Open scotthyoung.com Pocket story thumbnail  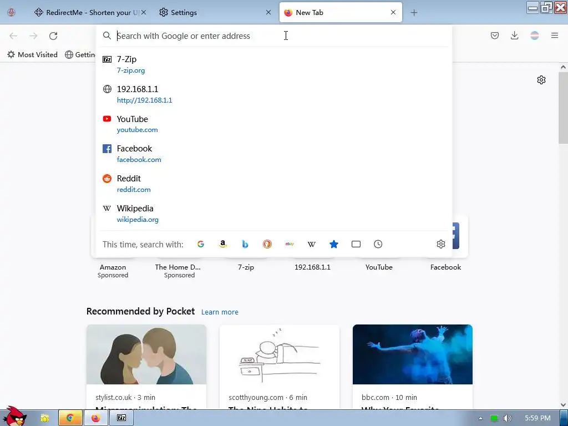[x=280, y=354]
